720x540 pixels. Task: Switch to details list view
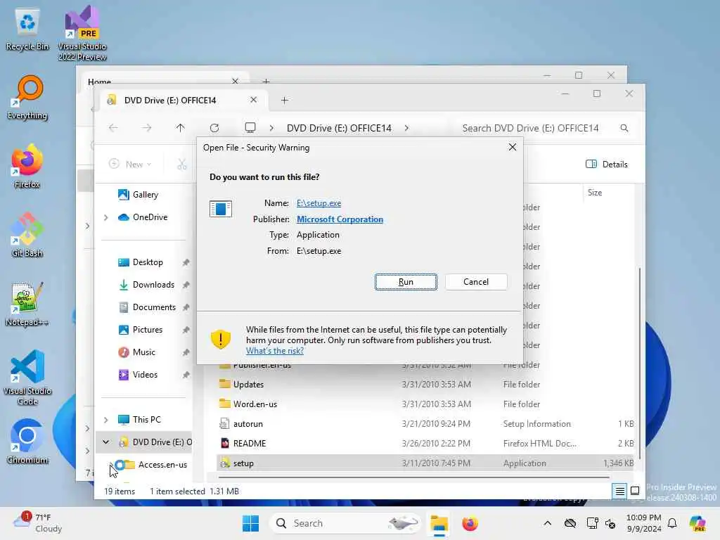tap(620, 491)
